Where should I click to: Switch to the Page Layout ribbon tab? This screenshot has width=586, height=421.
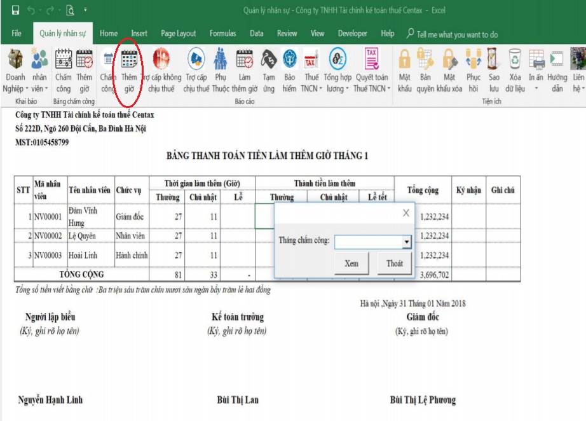click(178, 34)
